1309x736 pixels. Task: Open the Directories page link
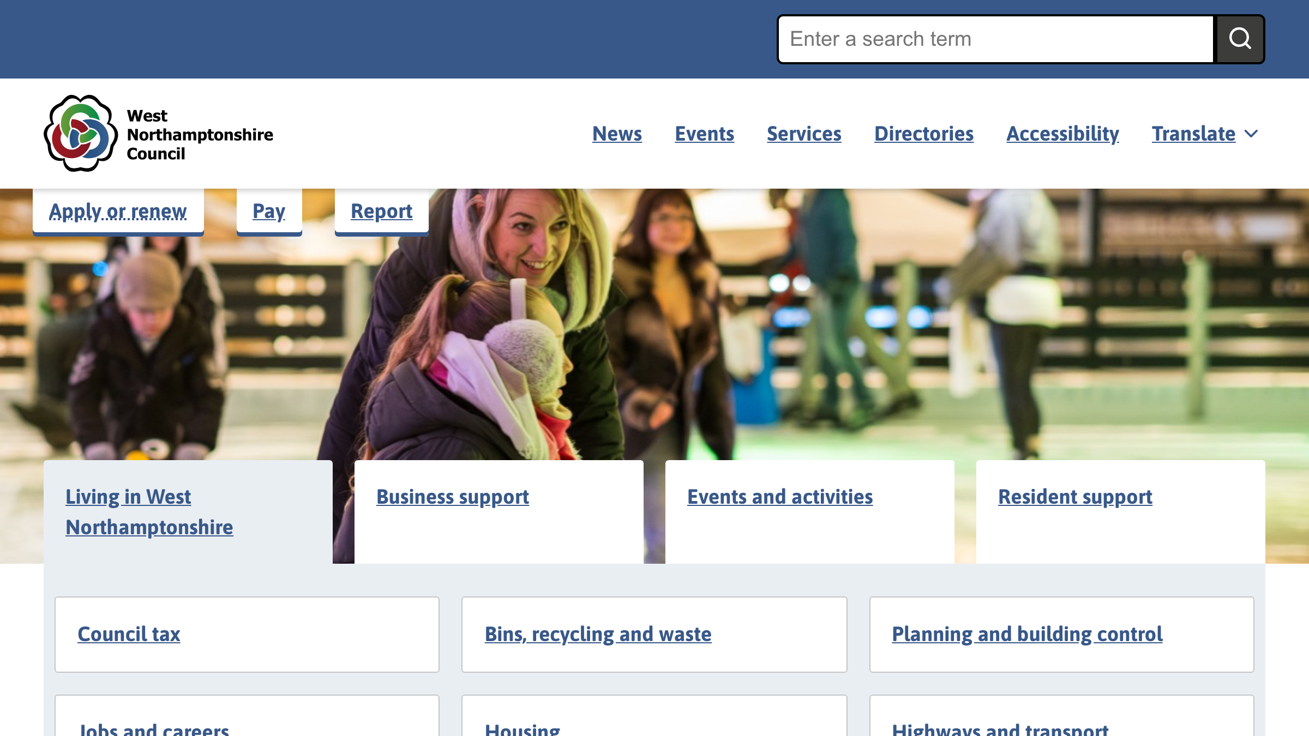pyautogui.click(x=923, y=134)
